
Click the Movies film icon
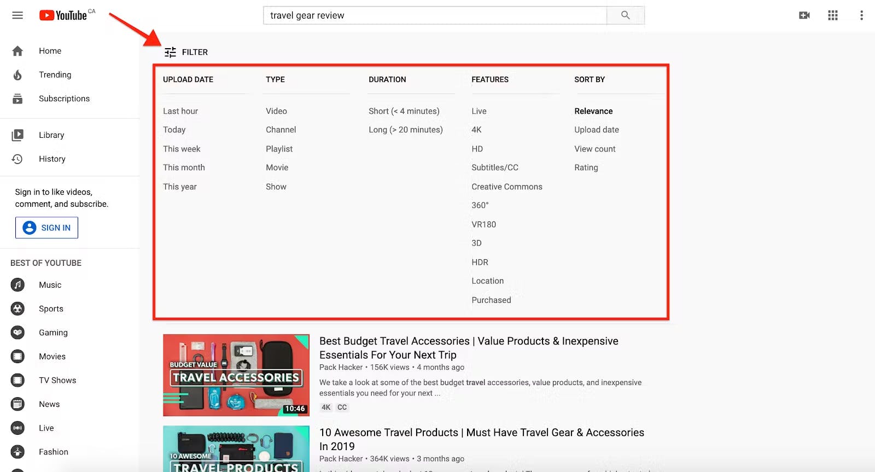pyautogui.click(x=17, y=357)
